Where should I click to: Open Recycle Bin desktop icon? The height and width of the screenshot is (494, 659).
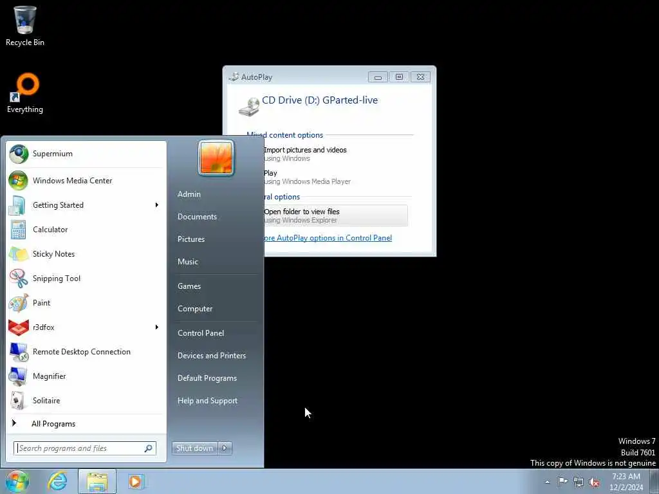[x=25, y=19]
